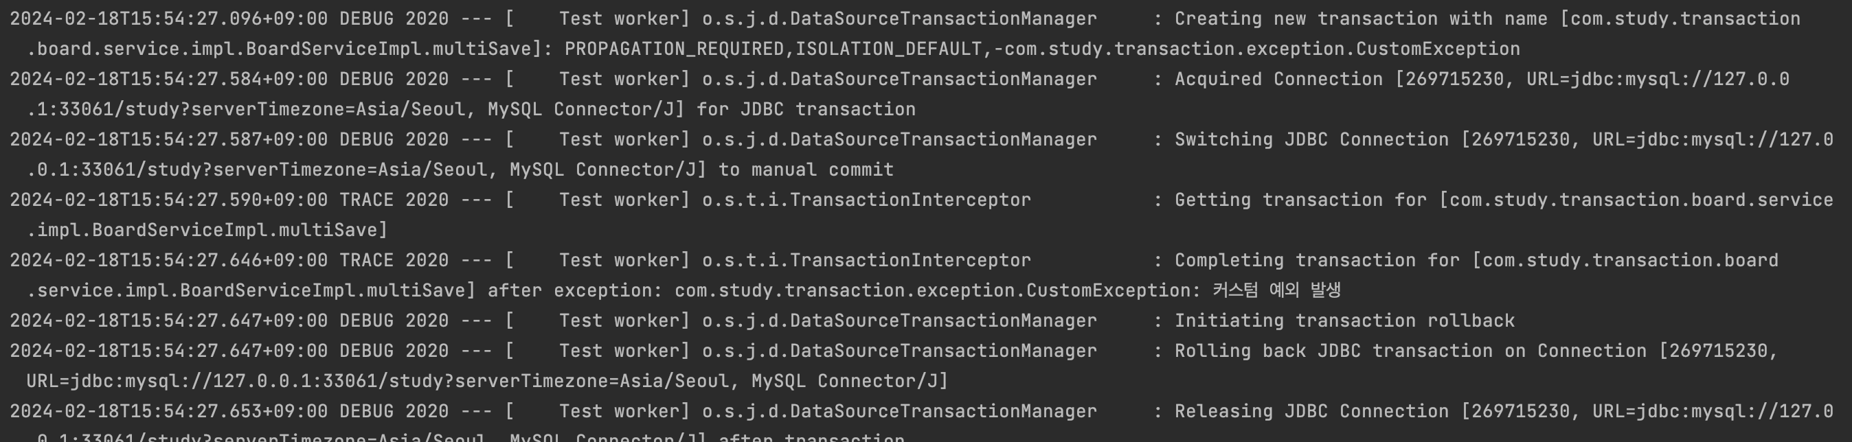Screen dimensions: 1852x442
Task: Click the 'Creating new transaction with name' log message
Action: (1360, 19)
